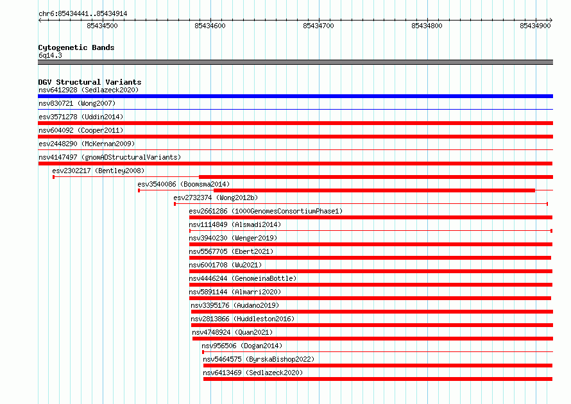
Task: Click the 85434900 ruler position
Action: point(535,26)
